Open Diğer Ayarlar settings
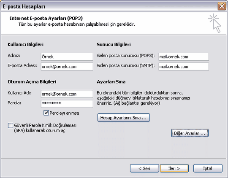This screenshot has width=228, height=178. pyautogui.click(x=190, y=133)
